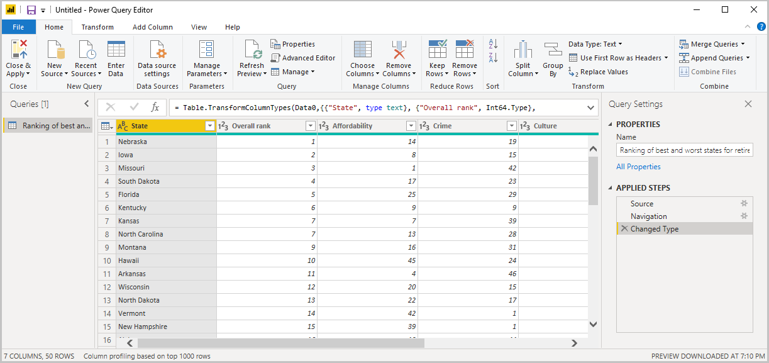This screenshot has height=363, width=769.
Task: Open the help question mark icon
Action: point(761,26)
